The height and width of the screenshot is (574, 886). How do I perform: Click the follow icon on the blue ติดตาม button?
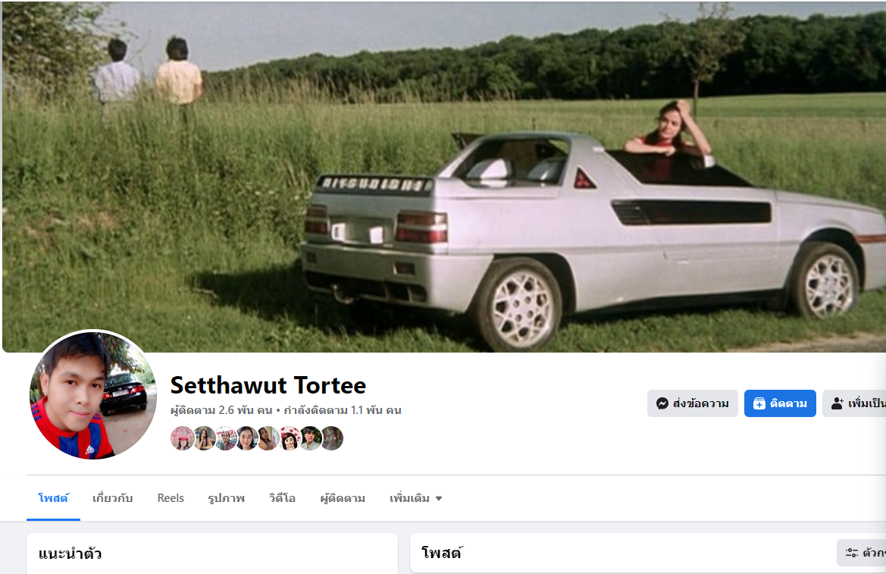point(759,403)
